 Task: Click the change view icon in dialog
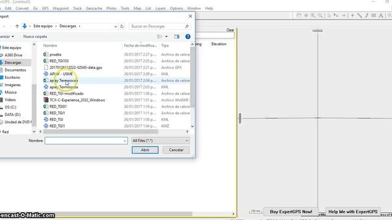tap(159, 37)
